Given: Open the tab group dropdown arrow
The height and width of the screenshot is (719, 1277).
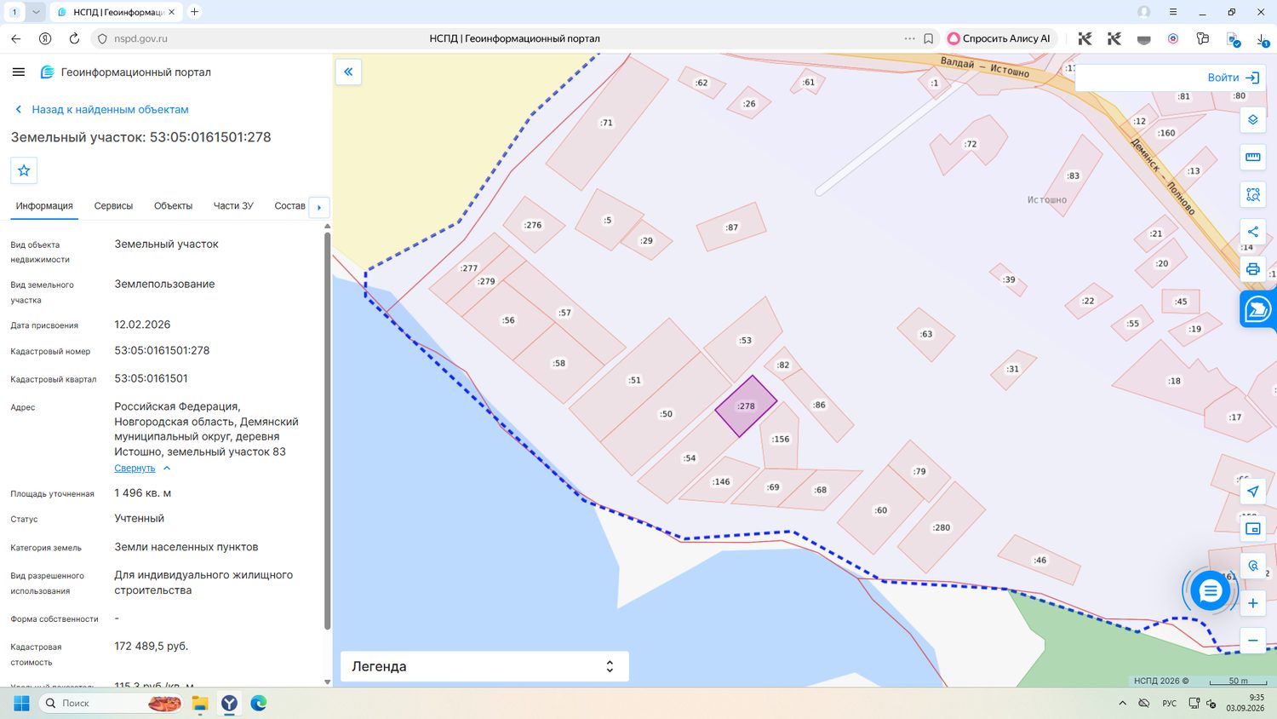Looking at the screenshot, I should click(36, 12).
